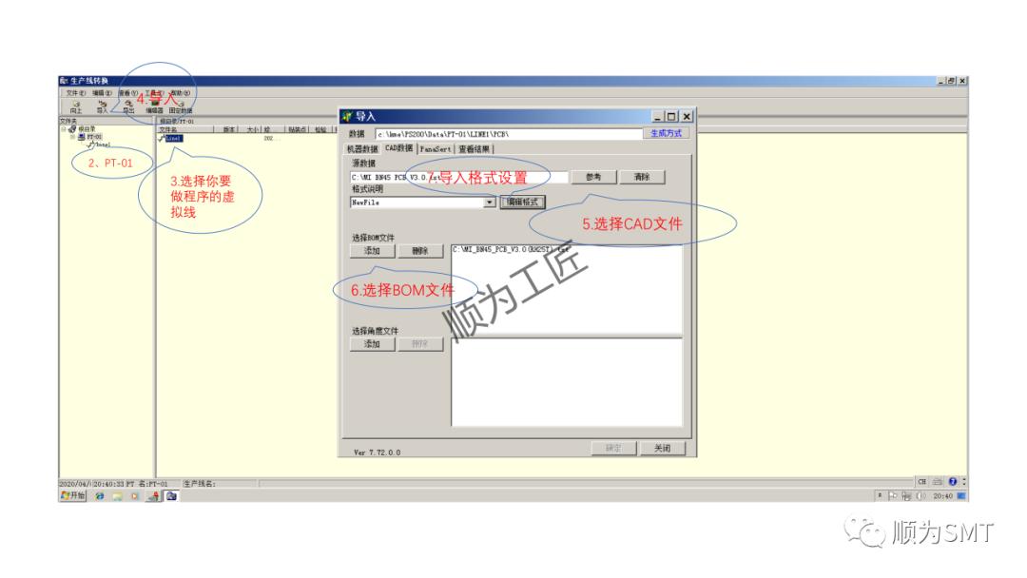
Task: Click the blue help icon on the language bar
Action: [x=952, y=482]
